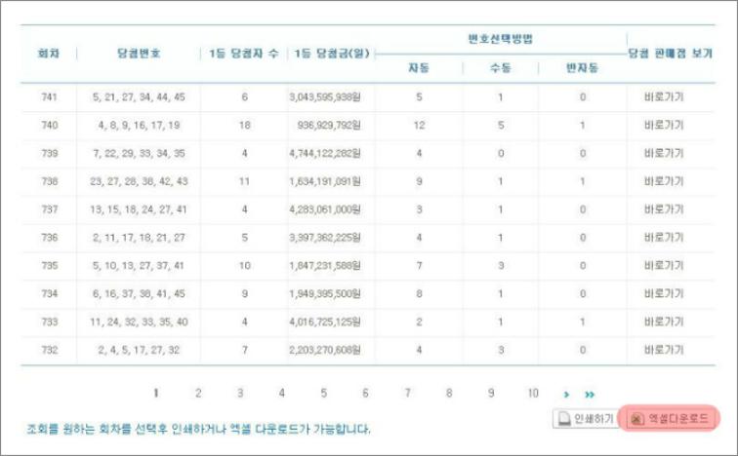Open 바로가기 link for round 737
The height and width of the screenshot is (456, 738).
(664, 209)
